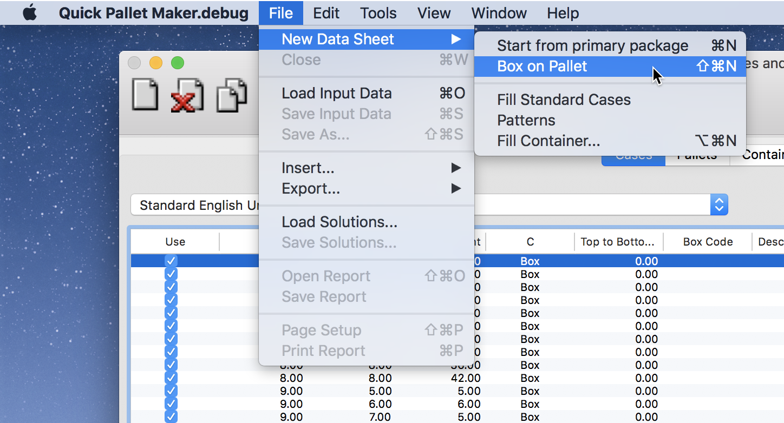784x423 pixels.
Task: Click the new blank document toolbar icon
Action: coord(145,95)
